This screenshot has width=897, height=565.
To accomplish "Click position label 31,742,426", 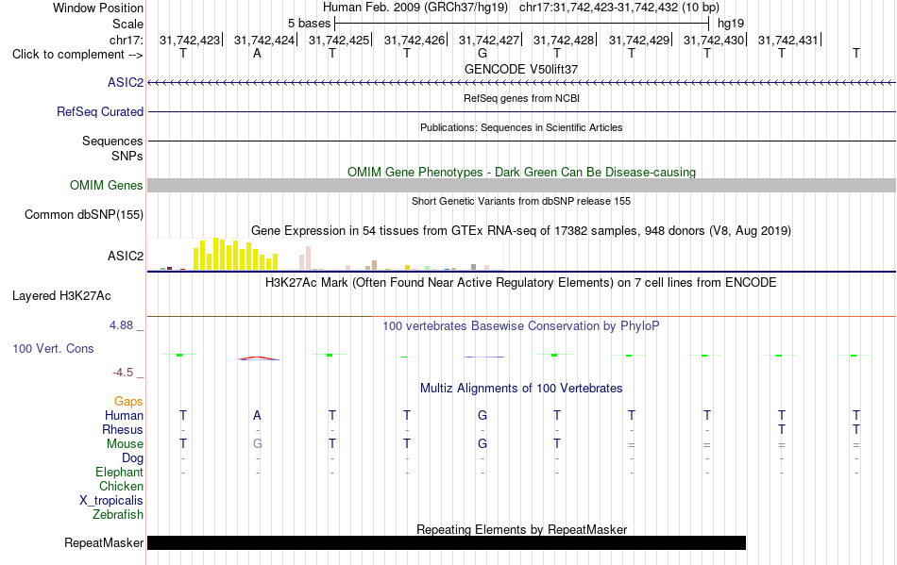I will (415, 40).
